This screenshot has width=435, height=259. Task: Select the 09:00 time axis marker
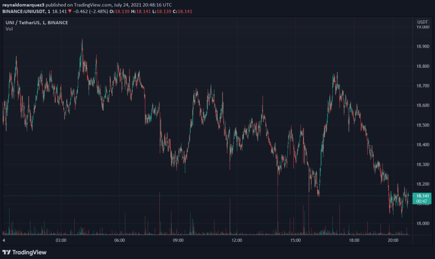click(178, 241)
